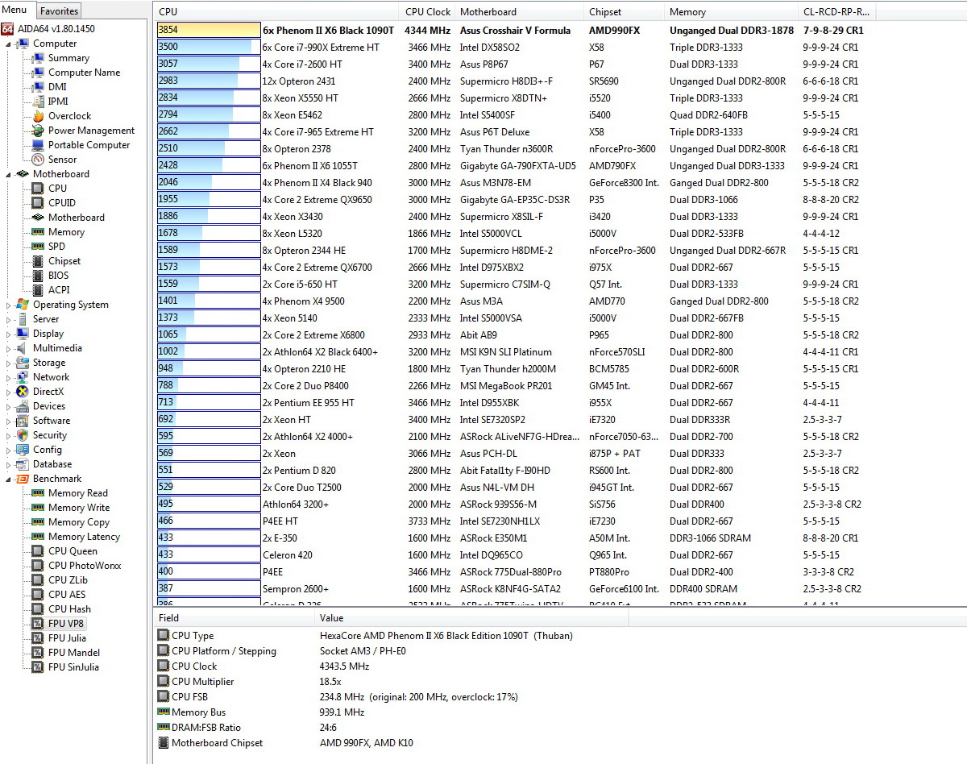Screen dimensions: 967x764
Task: Click the FPU SinJulia benchmark icon
Action: [x=38, y=667]
